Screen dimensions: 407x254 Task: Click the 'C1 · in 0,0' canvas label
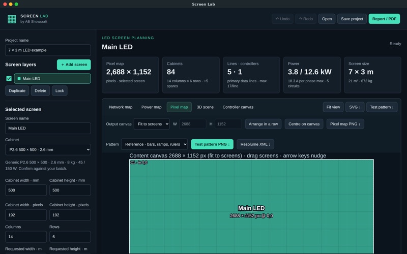click(139, 163)
